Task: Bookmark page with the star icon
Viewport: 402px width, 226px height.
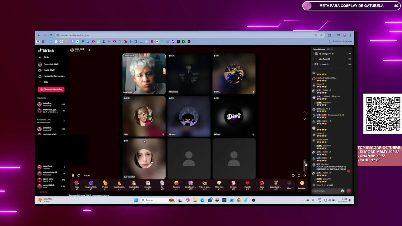Action: [x=321, y=35]
